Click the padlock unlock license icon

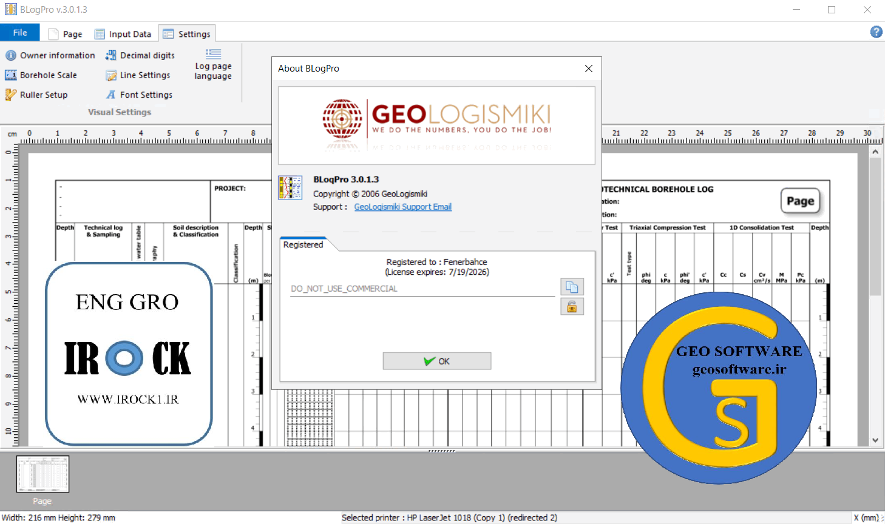pyautogui.click(x=572, y=307)
